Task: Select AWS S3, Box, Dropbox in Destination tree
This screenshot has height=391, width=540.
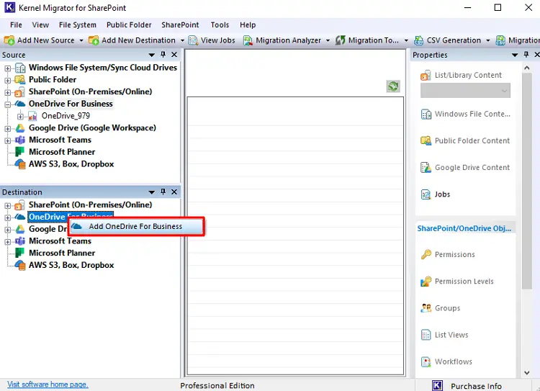Action: 71,265
